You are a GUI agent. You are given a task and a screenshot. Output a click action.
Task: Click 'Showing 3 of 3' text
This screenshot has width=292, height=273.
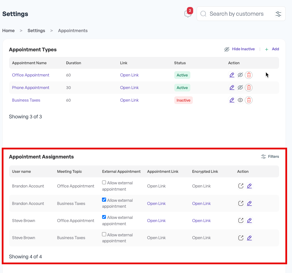pyautogui.click(x=25, y=117)
